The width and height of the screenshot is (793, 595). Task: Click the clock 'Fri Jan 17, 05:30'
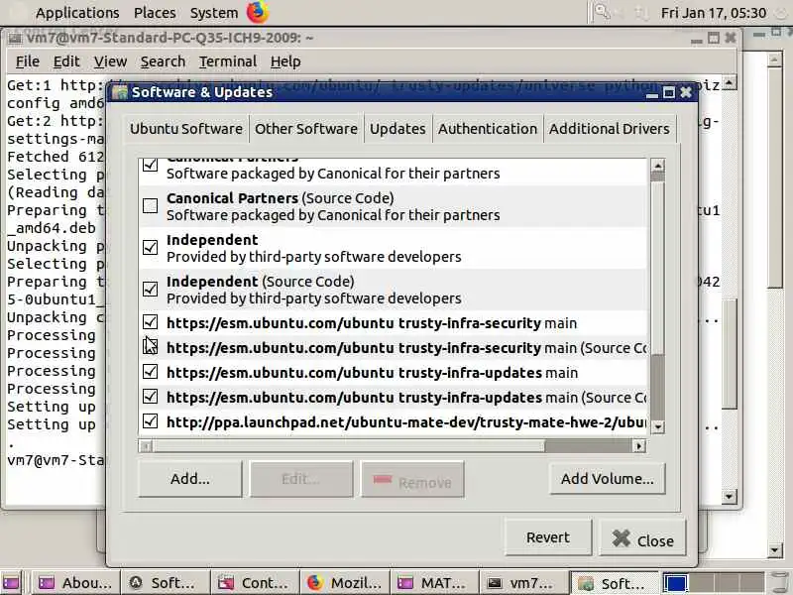(714, 13)
